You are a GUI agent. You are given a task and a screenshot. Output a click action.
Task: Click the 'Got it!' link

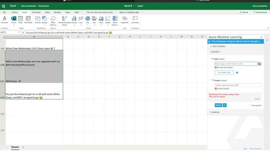257,99
